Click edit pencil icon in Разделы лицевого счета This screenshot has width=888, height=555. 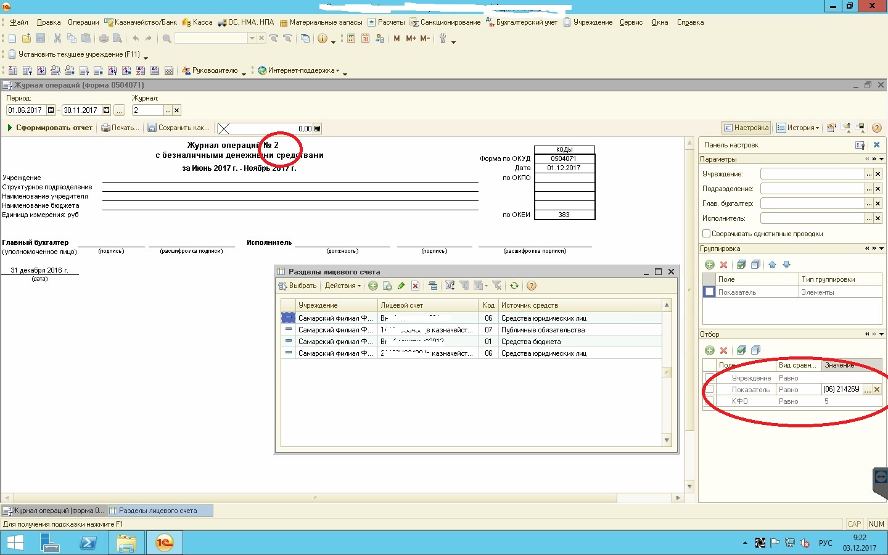(401, 286)
